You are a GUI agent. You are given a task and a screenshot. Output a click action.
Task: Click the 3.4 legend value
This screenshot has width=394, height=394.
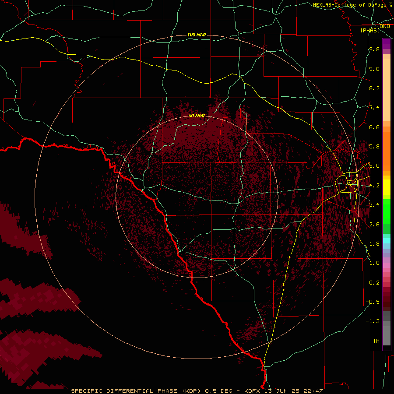[374, 205]
